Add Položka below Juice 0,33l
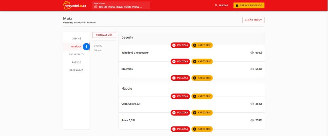The height and width of the screenshot is (136, 328). point(180,129)
